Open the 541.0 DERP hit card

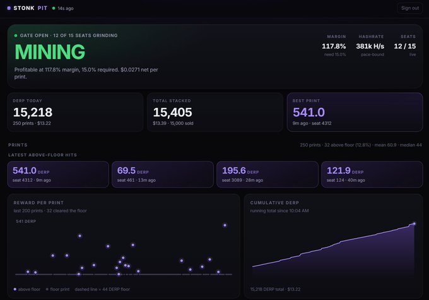[58, 174]
